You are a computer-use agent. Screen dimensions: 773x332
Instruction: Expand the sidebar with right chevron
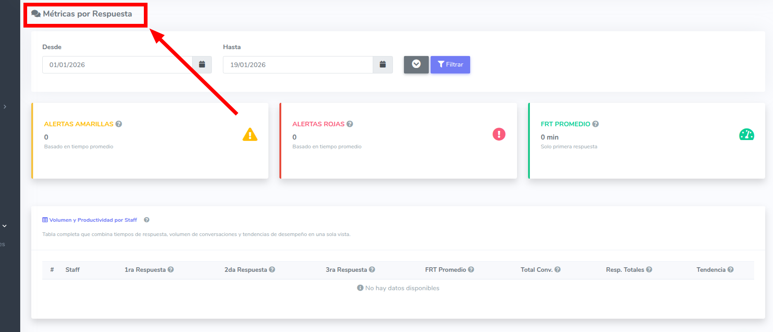coord(5,107)
